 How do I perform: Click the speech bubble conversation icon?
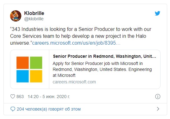click(x=13, y=109)
